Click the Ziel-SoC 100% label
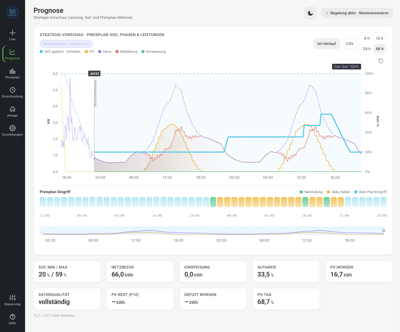 click(x=347, y=66)
